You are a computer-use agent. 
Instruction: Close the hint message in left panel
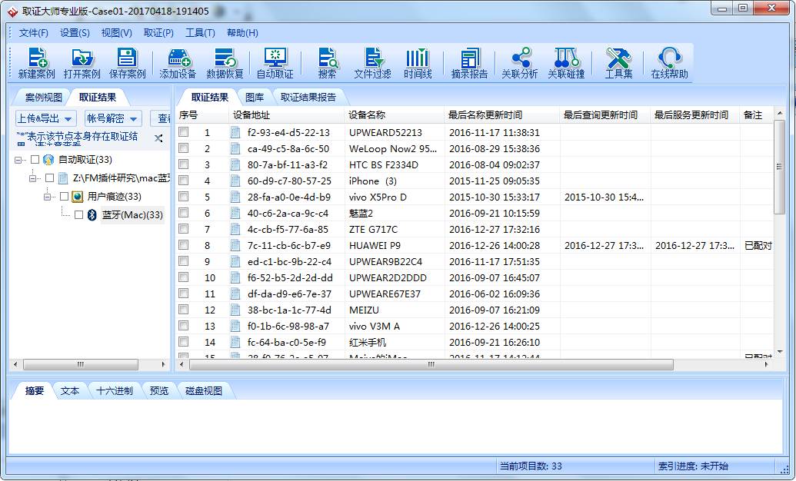[158, 138]
